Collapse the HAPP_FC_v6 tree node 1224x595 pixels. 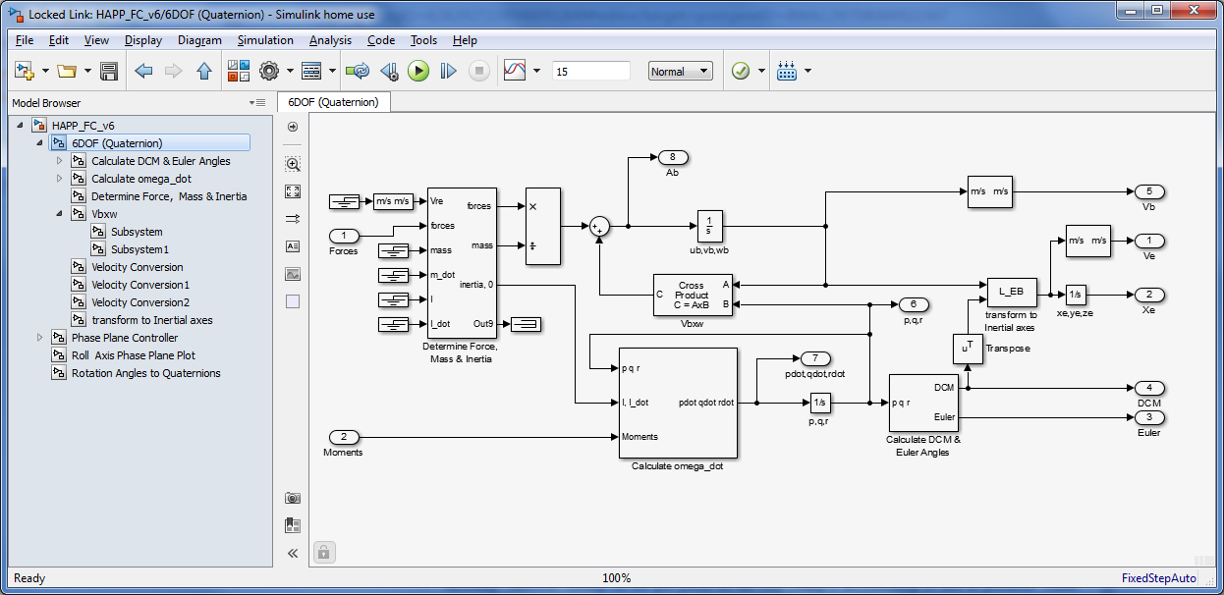pyautogui.click(x=21, y=126)
